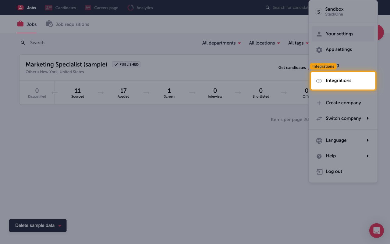The width and height of the screenshot is (390, 244).
Task: Open All departments dropdown
Action: coord(222,43)
